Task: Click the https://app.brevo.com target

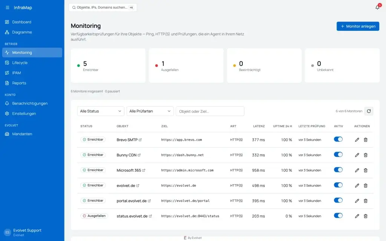Action: [181, 140]
